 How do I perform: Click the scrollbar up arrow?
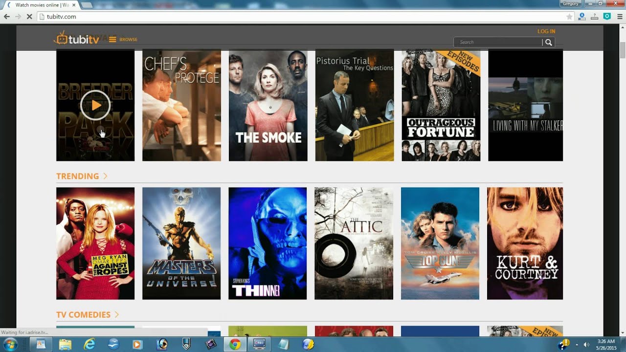pyautogui.click(x=623, y=27)
